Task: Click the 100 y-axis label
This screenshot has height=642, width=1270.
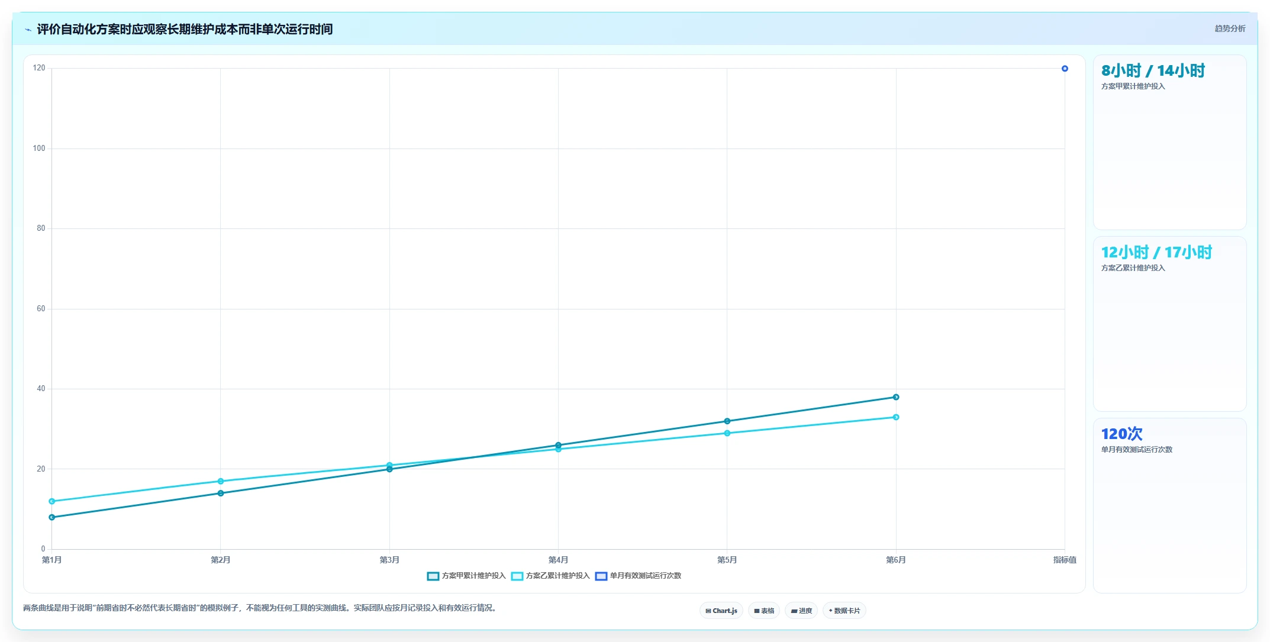Action: coord(39,149)
